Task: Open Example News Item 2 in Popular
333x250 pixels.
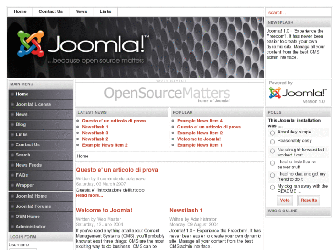Action: click(200, 133)
